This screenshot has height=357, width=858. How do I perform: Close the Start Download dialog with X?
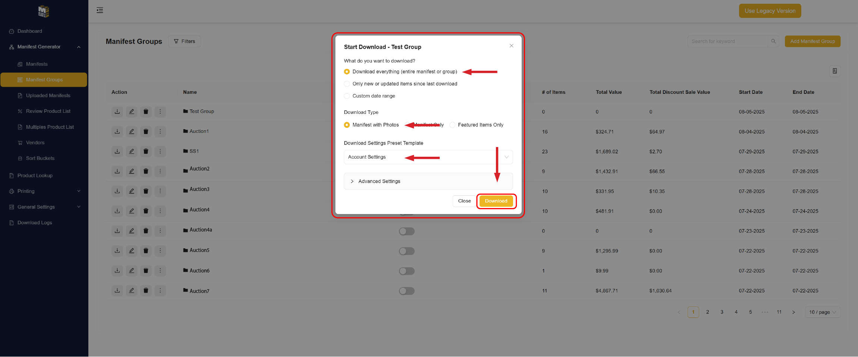coord(511,46)
